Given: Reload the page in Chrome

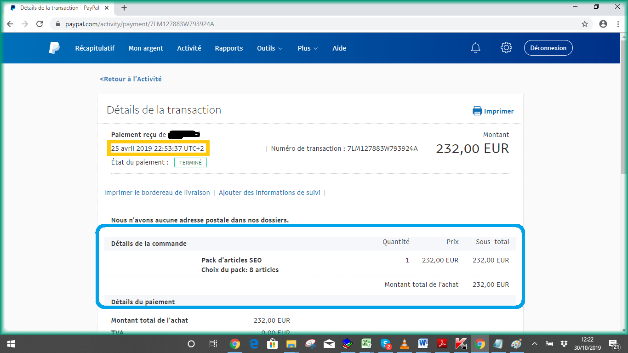Looking at the screenshot, I should [40, 24].
